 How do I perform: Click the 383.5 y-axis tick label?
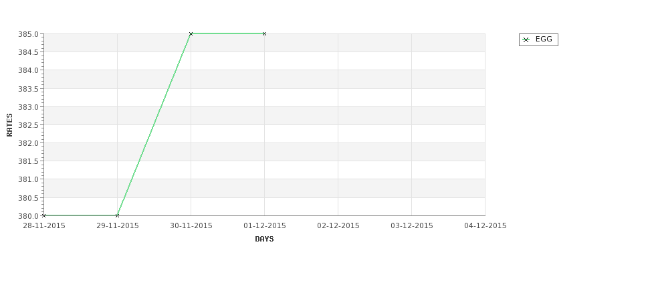click(x=28, y=89)
